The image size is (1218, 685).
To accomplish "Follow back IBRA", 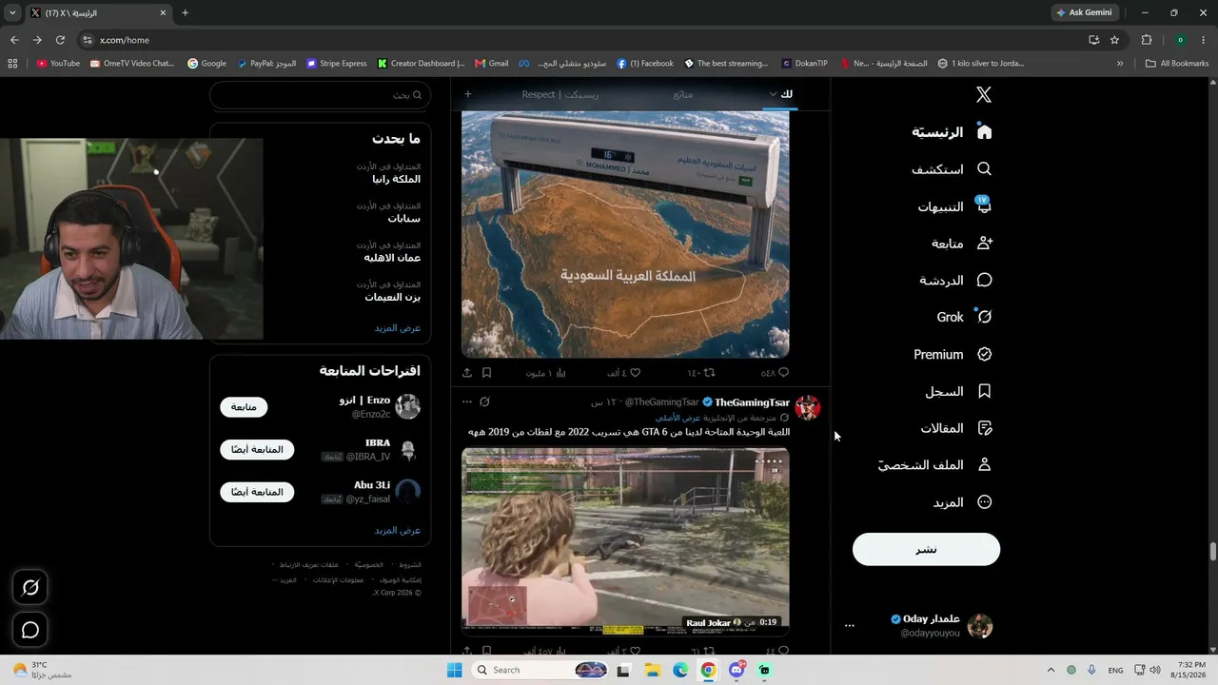I will coord(257,450).
